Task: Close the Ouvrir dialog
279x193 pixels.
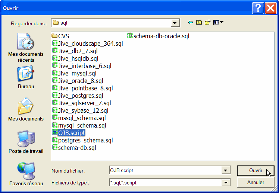Action: pyautogui.click(x=271, y=8)
